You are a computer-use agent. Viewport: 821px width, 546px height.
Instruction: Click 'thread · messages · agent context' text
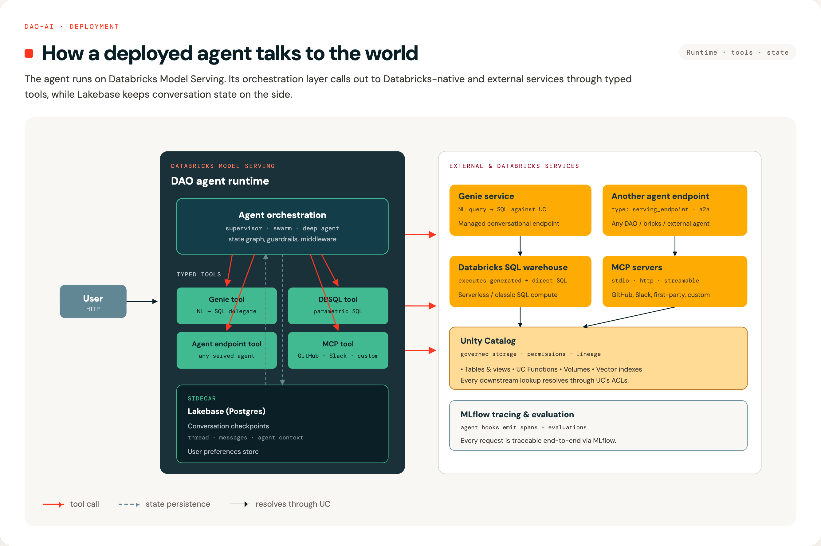pyautogui.click(x=245, y=438)
